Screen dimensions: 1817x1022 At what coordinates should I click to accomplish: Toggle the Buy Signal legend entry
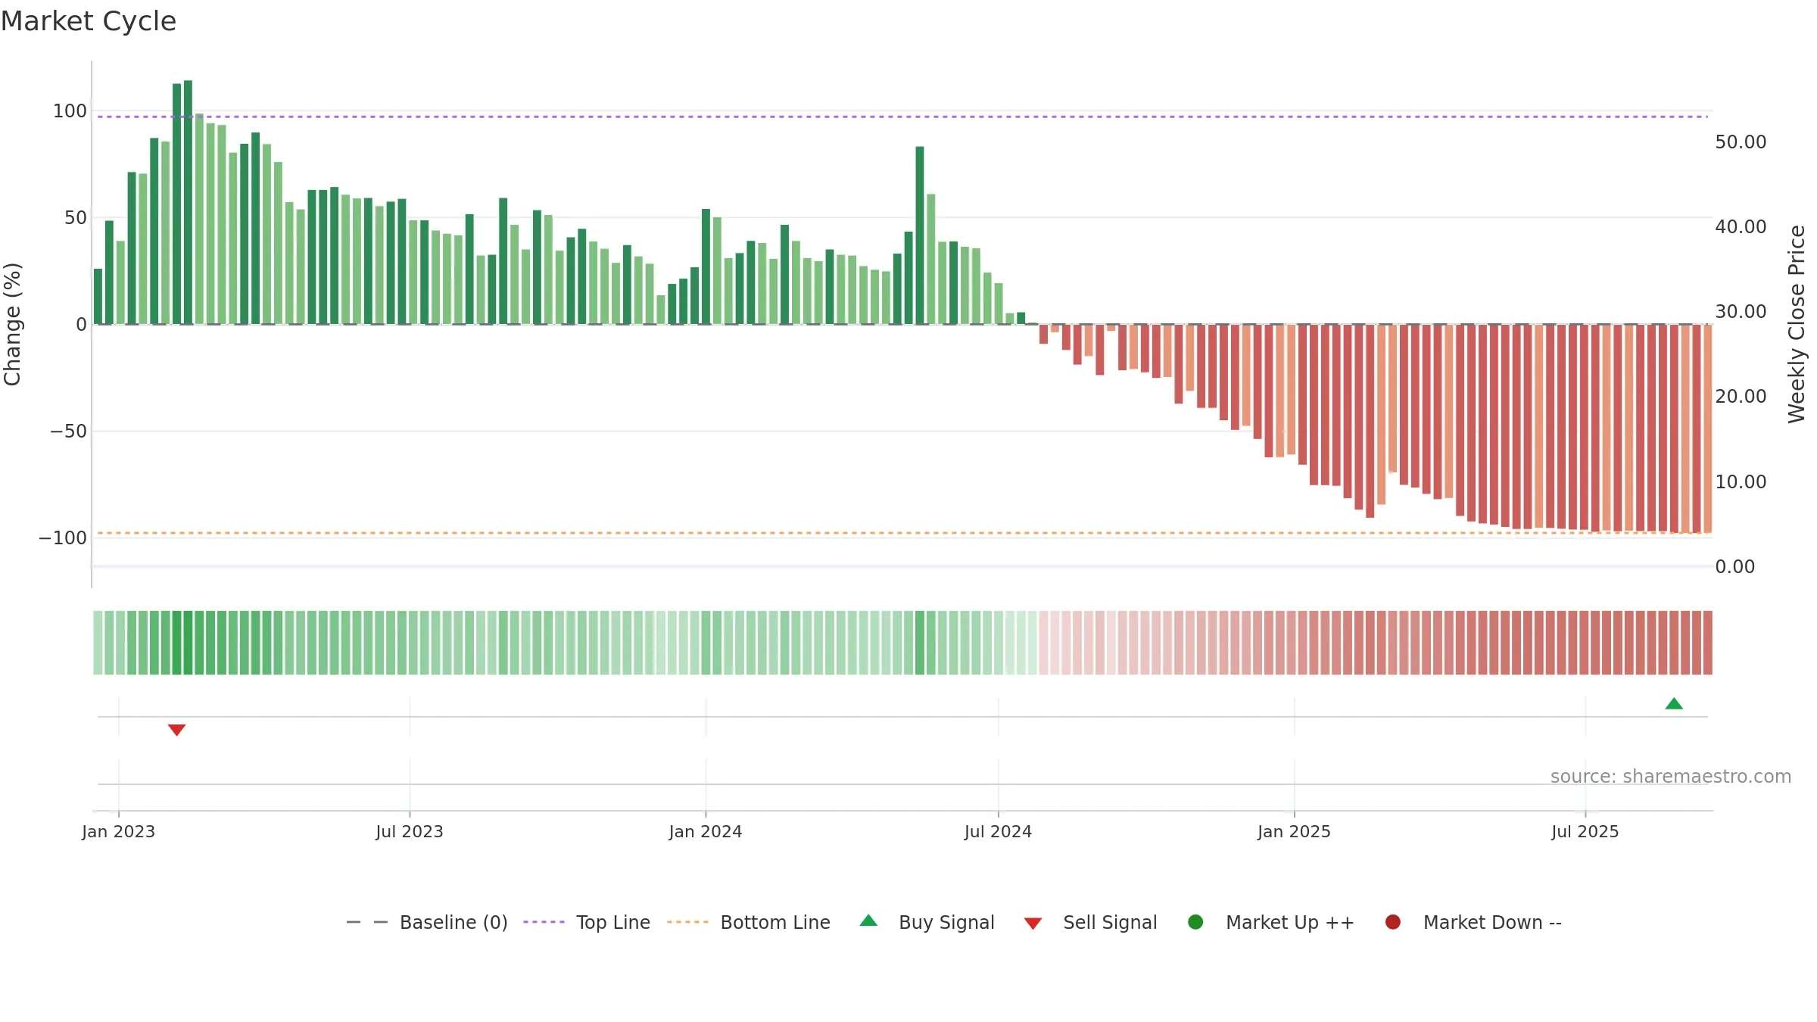[927, 922]
